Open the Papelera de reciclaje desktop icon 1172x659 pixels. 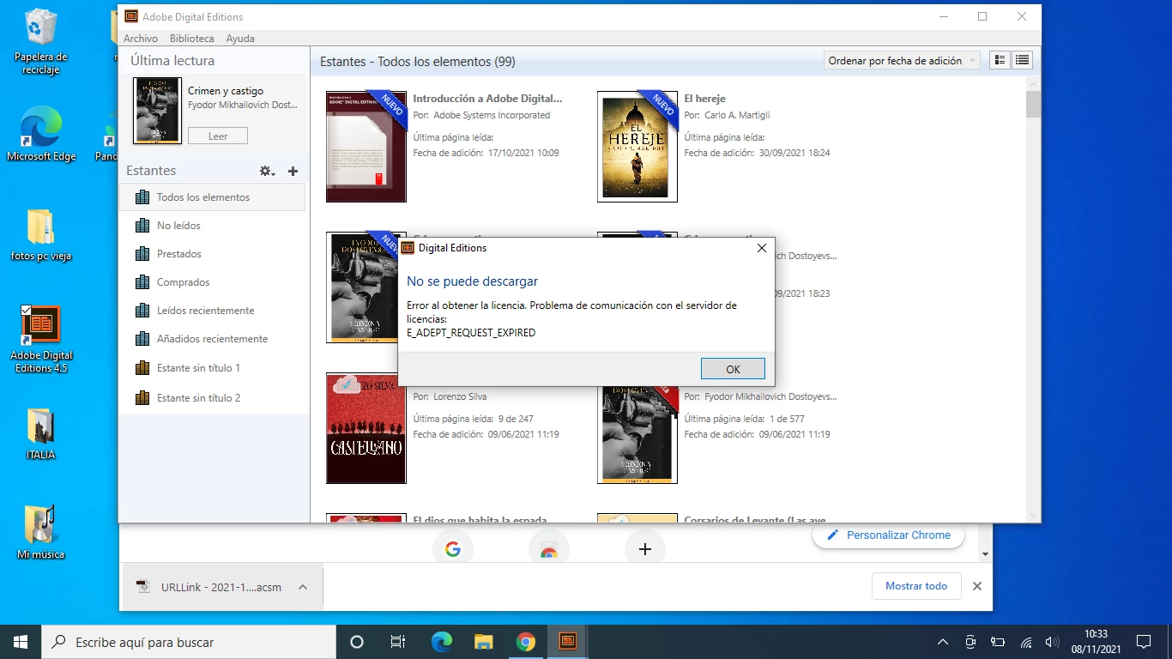pyautogui.click(x=40, y=41)
